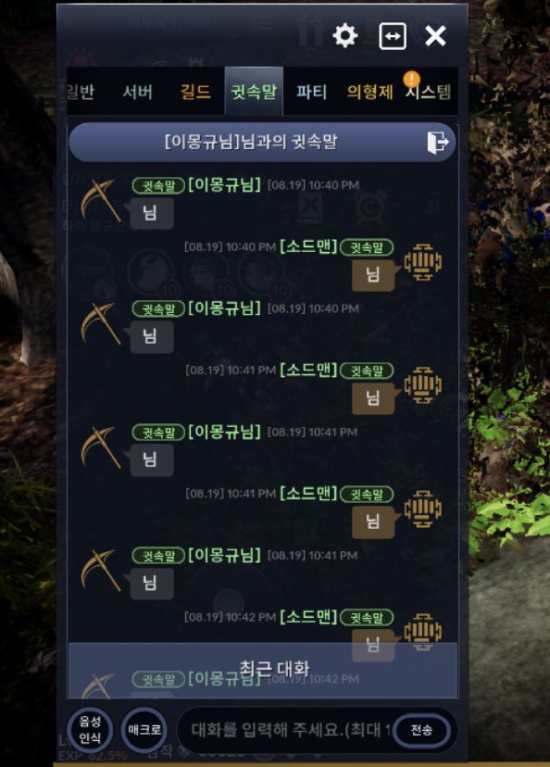Open the 시스템 tab with alert badge
550x767 pixels.
[429, 92]
